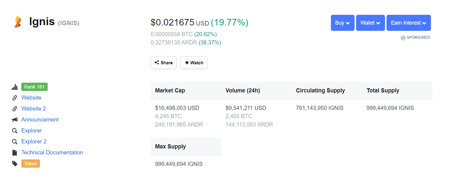Follow the Announcement link

pos(40,120)
